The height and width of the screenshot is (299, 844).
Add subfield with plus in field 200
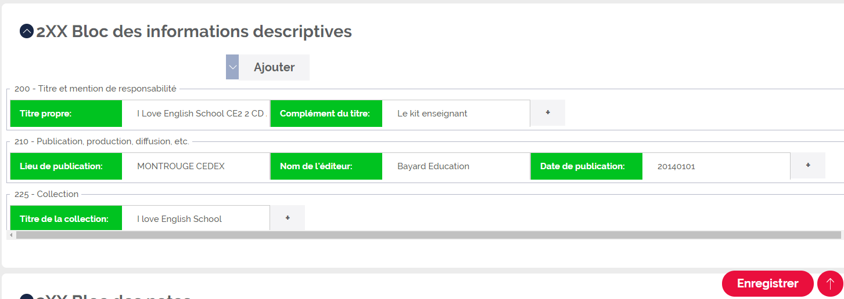tap(548, 113)
